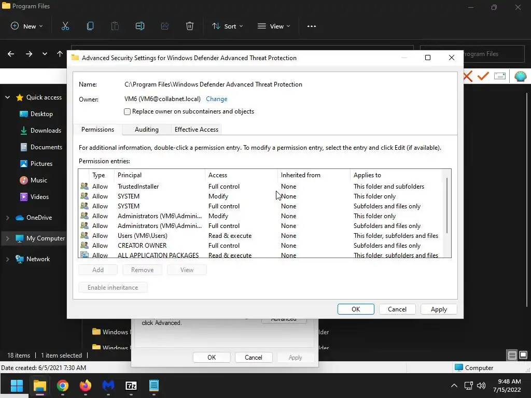Screen dimensions: 531x398
Task: Go back with the left arrow
Action: [x=11, y=54]
